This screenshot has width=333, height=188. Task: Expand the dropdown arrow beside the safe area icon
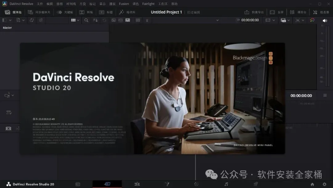(273, 20)
